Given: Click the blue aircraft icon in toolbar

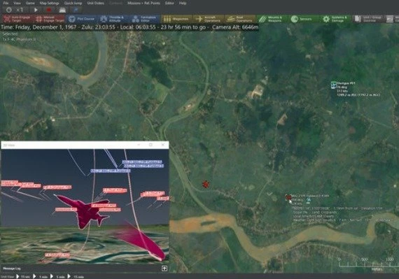Looking at the screenshot, I should tap(76, 10).
